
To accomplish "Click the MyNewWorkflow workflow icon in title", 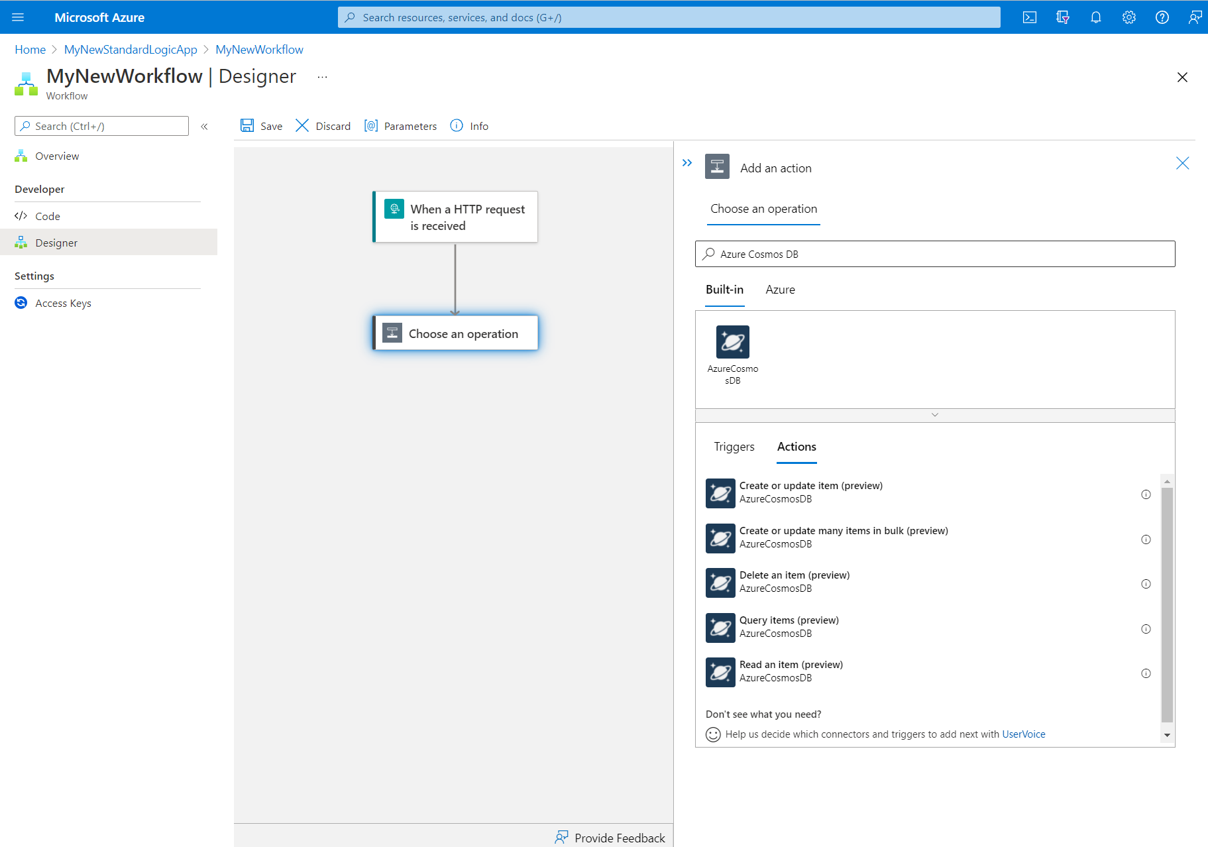I will coord(27,84).
